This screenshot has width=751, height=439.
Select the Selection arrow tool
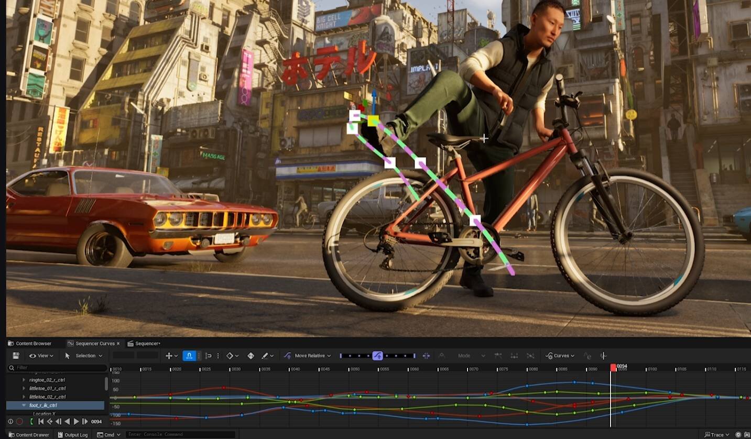click(x=68, y=356)
